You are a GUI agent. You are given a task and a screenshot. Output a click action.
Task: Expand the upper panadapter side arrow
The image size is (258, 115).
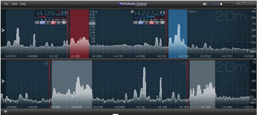(x=3, y=30)
